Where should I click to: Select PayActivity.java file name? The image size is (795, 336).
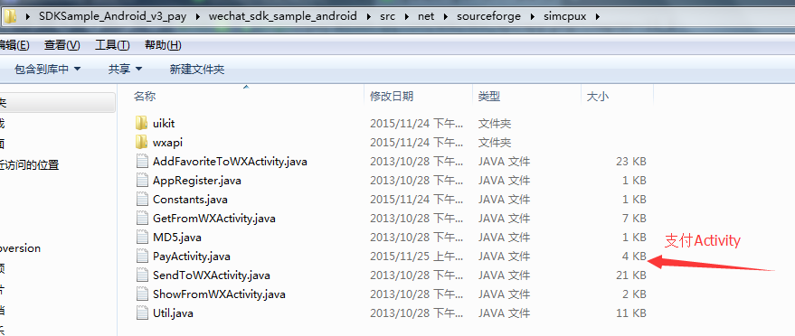click(192, 257)
